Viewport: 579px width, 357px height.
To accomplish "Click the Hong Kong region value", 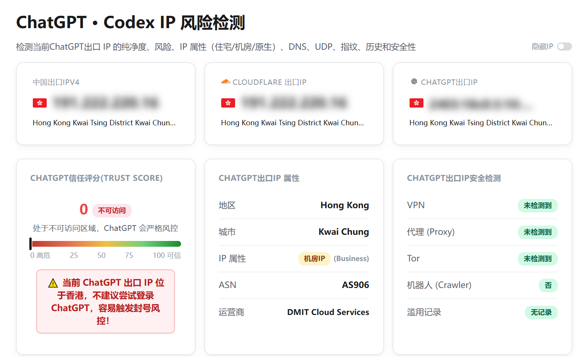I will click(345, 205).
